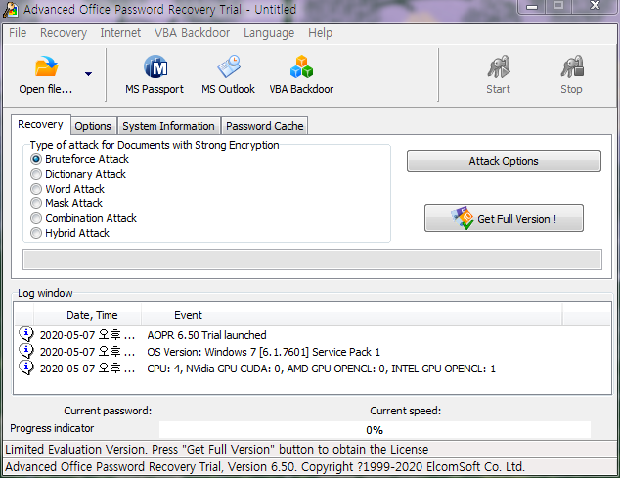
Task: Launch the MS Passport tool
Action: click(x=155, y=74)
